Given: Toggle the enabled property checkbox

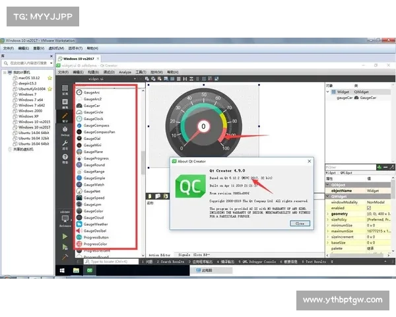Looking at the screenshot, I should pos(369,208).
